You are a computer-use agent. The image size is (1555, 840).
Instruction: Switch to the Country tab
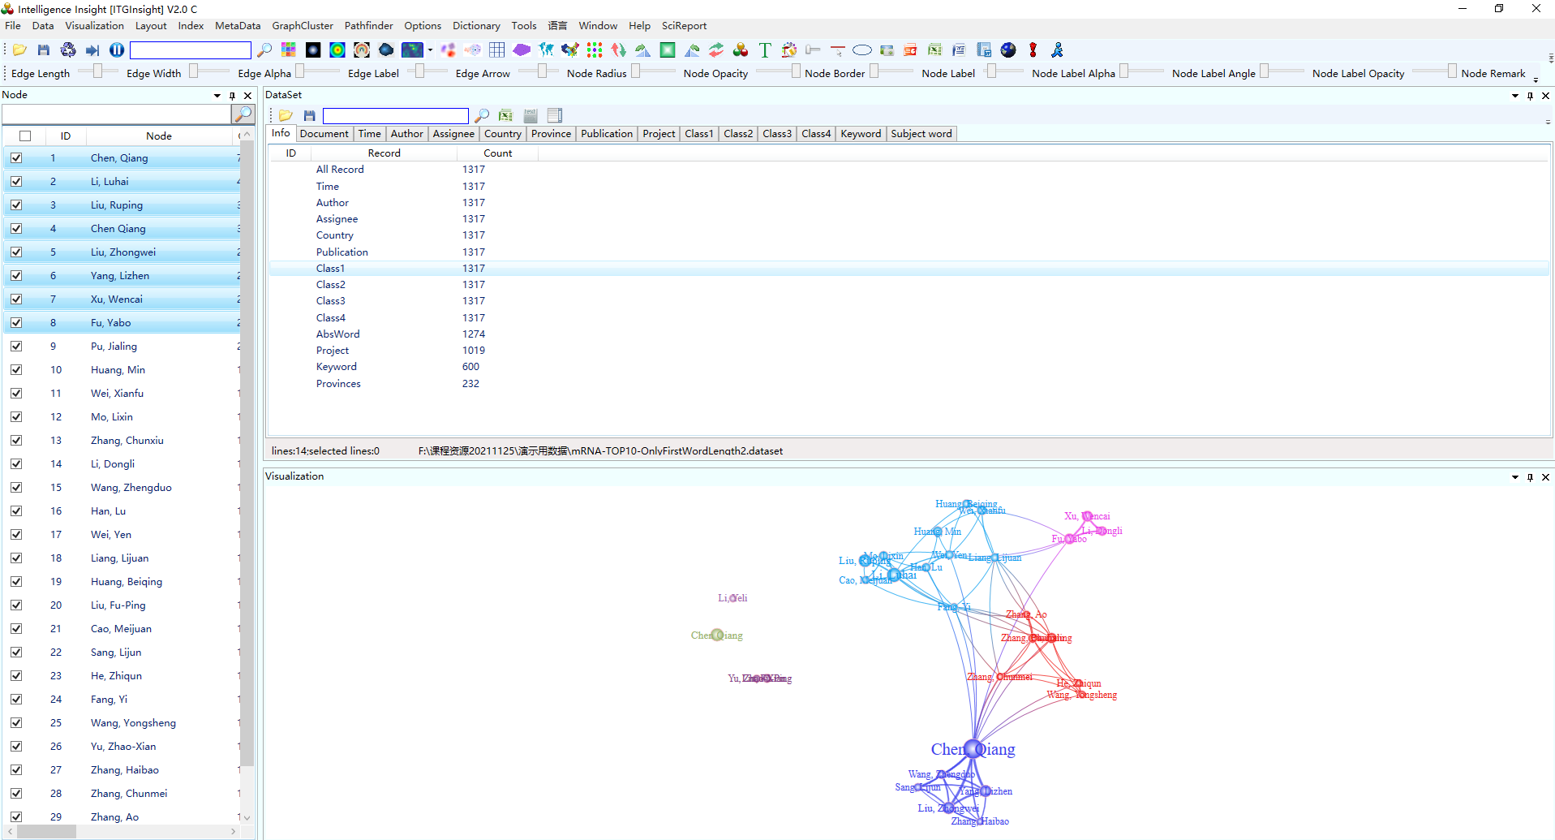coord(503,134)
